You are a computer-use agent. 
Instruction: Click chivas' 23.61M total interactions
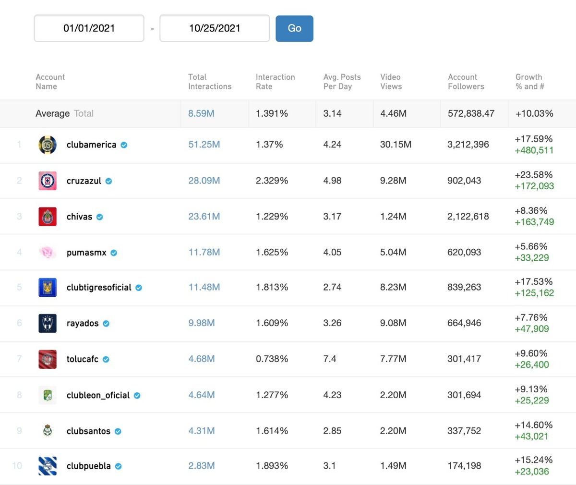tap(204, 217)
